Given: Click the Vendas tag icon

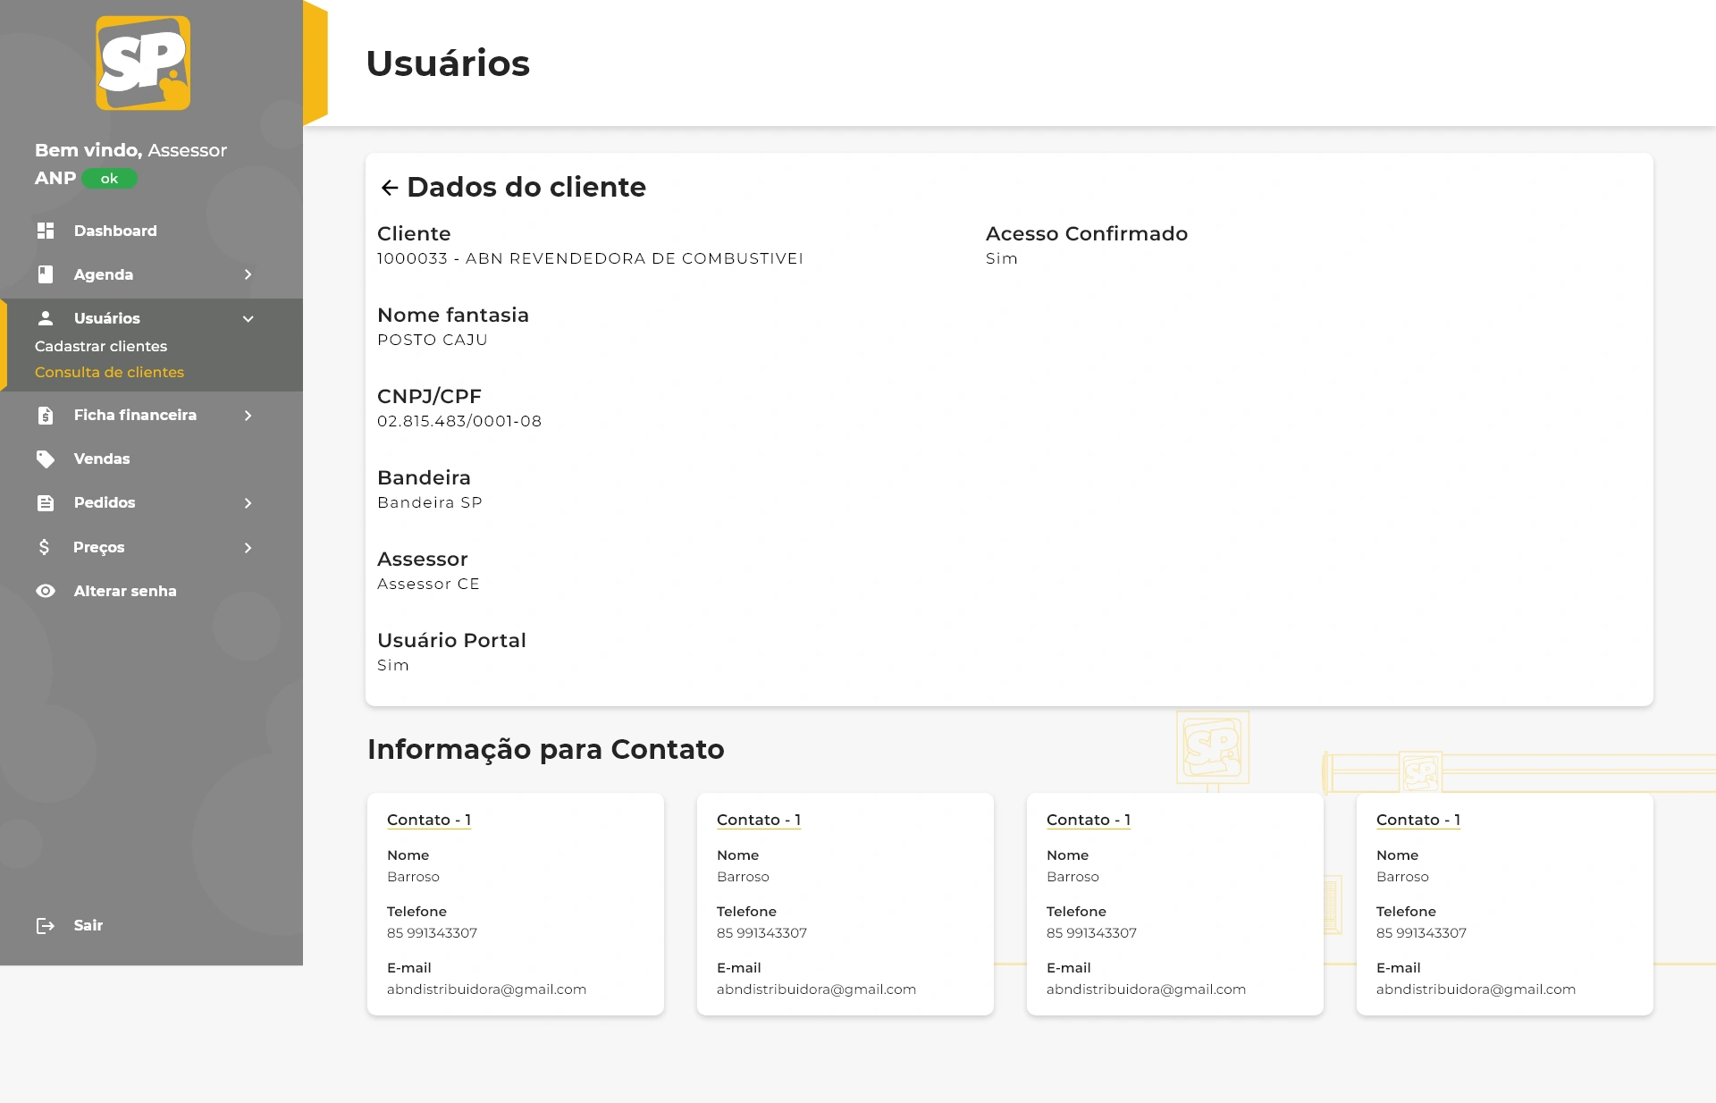Looking at the screenshot, I should [x=46, y=459].
